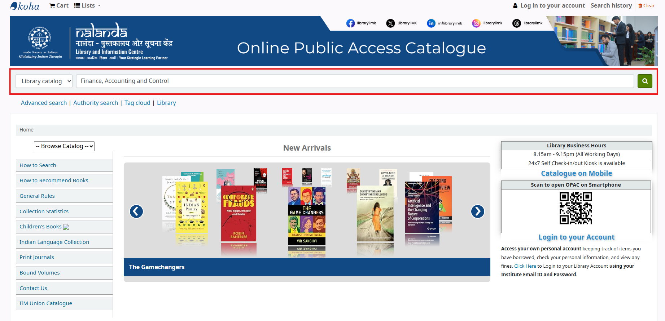The width and height of the screenshot is (665, 321).
Task: Click Log in to your account
Action: click(549, 6)
